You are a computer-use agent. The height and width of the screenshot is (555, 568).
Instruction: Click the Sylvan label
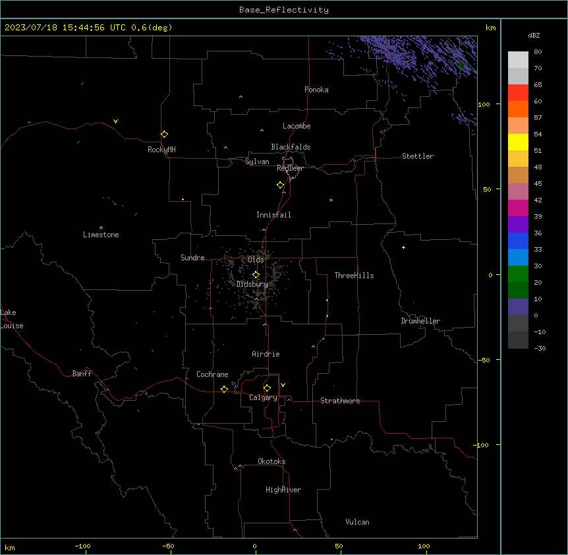(257, 161)
